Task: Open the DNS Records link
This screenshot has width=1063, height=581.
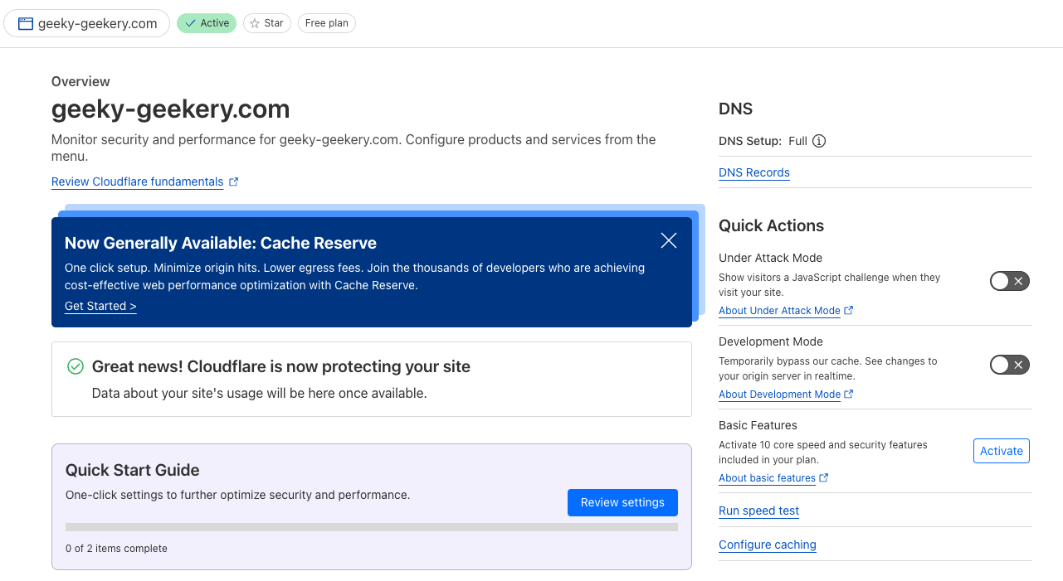Action: (x=753, y=172)
